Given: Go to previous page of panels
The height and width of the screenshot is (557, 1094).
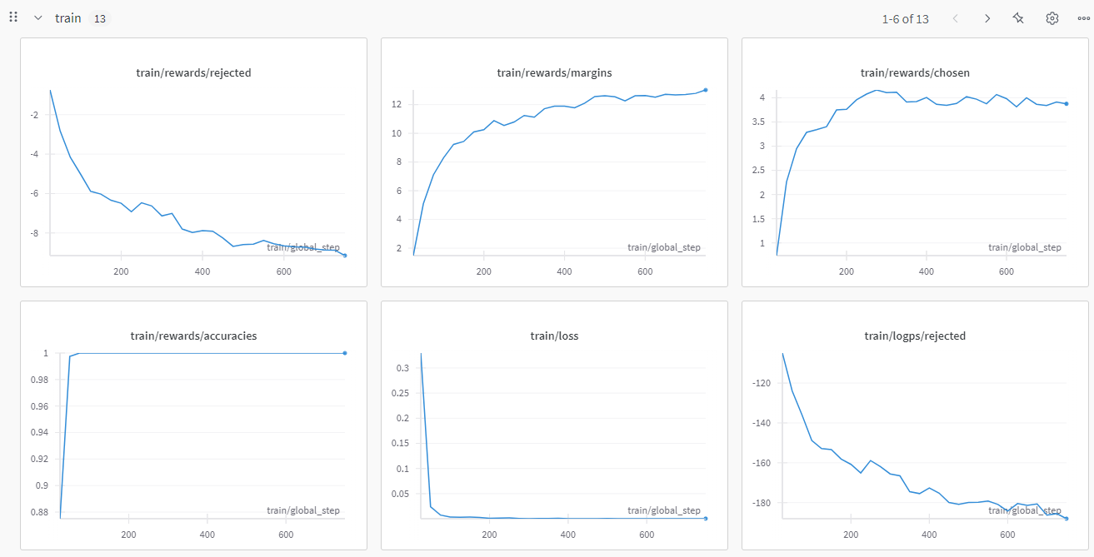Looking at the screenshot, I should 956,18.
